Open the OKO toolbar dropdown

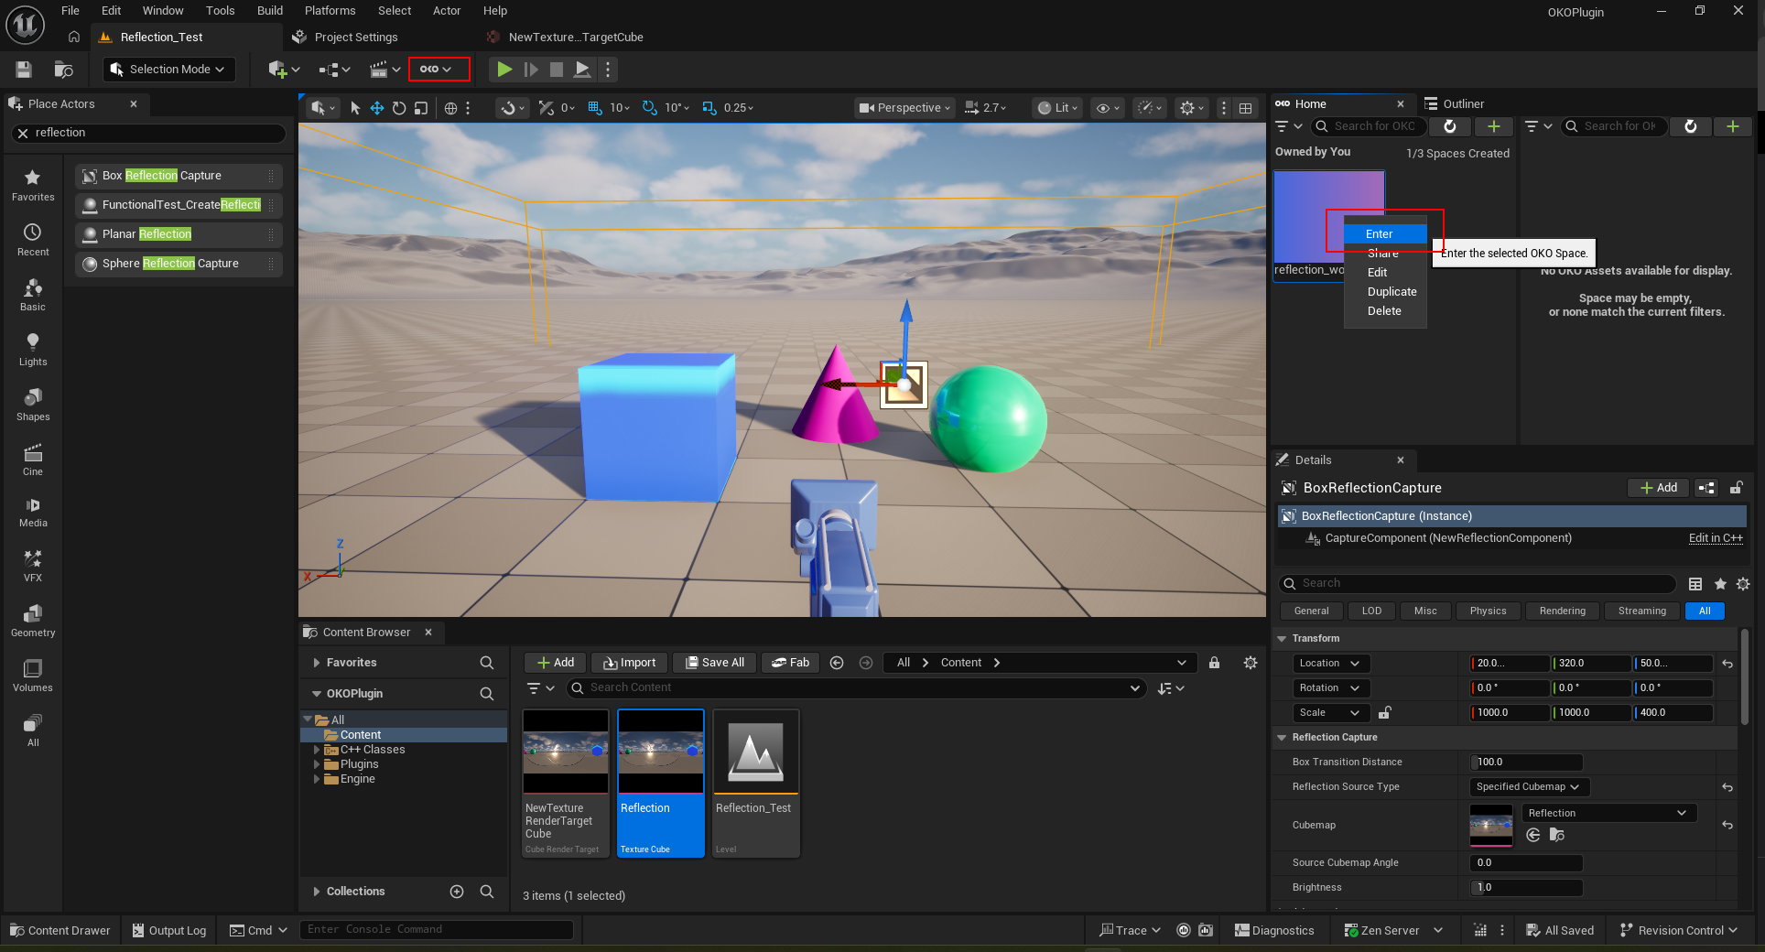(439, 70)
